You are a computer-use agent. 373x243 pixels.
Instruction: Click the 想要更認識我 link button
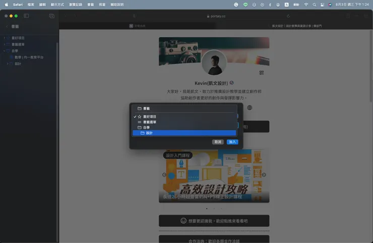[214, 221]
